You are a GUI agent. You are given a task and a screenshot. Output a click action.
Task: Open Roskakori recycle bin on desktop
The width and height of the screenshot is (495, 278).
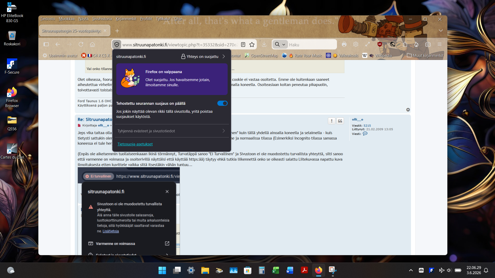[12, 38]
